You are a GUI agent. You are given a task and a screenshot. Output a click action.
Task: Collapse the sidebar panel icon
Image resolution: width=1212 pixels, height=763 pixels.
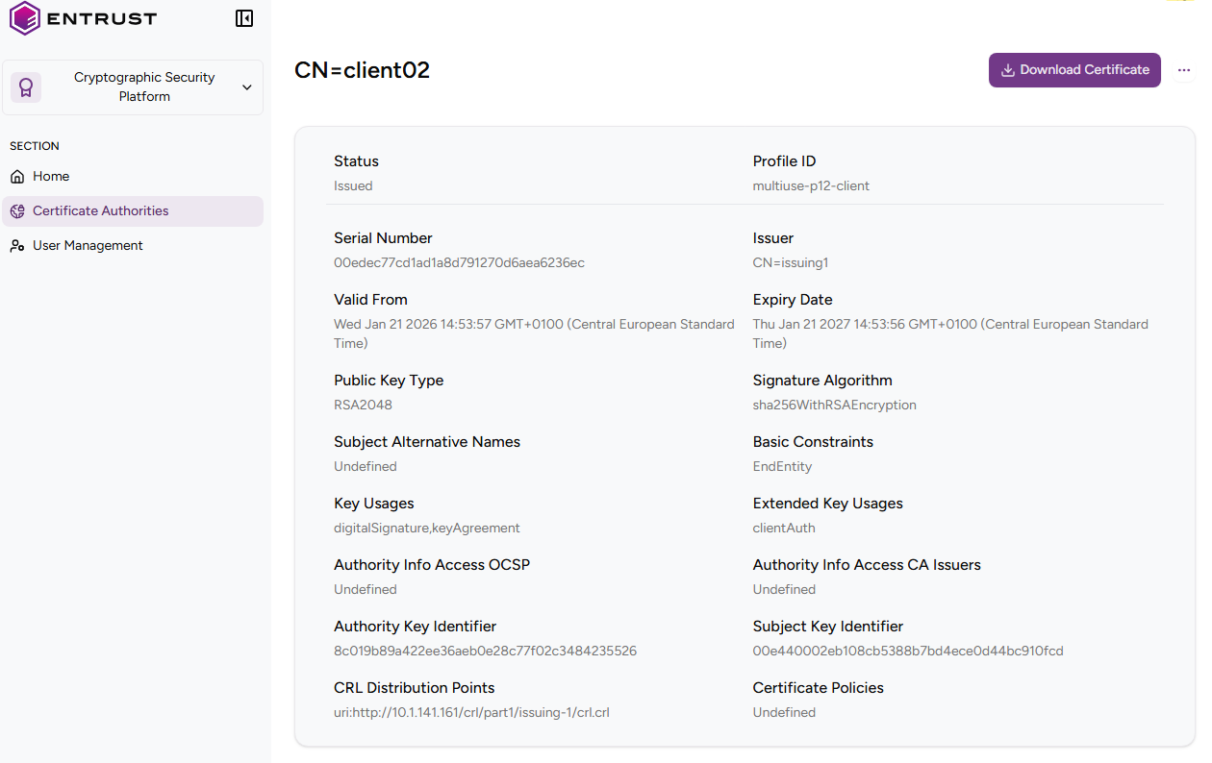[x=244, y=18]
